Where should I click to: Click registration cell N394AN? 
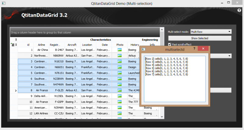(x=57, y=107)
